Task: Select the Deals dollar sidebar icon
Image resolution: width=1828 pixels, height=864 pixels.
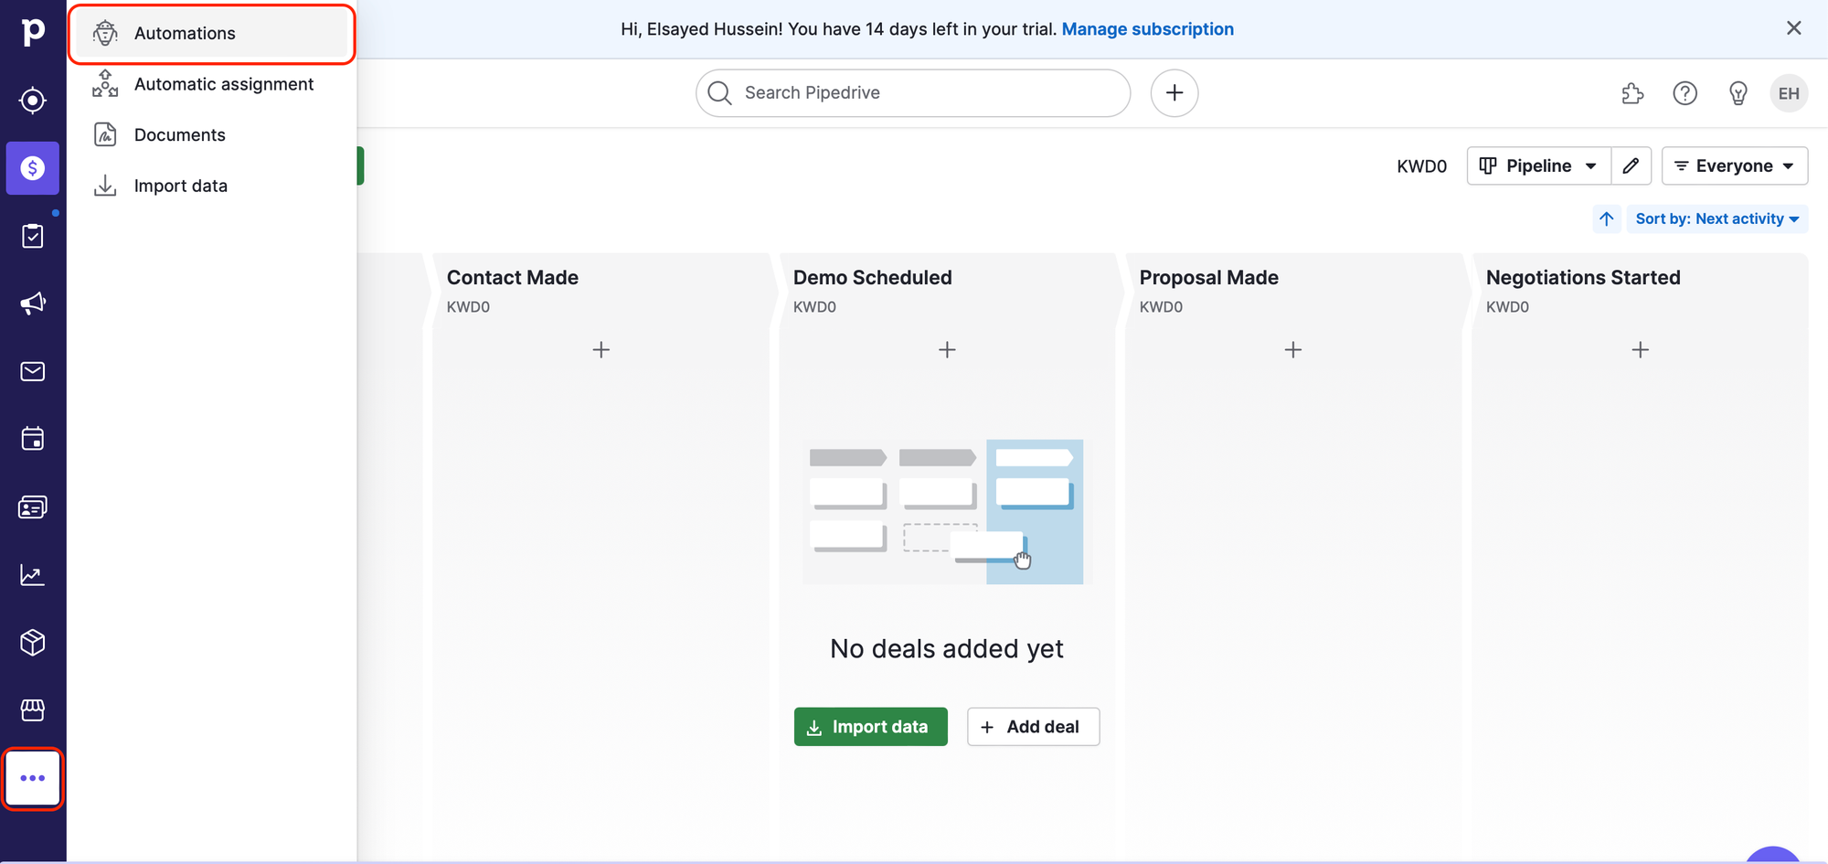Action: click(x=33, y=168)
